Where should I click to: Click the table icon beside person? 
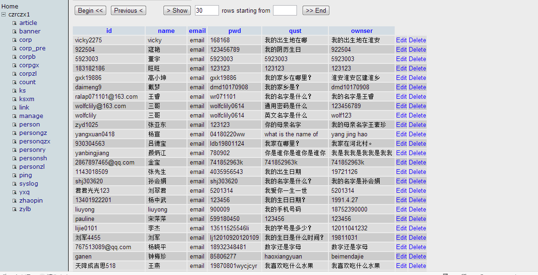point(15,125)
